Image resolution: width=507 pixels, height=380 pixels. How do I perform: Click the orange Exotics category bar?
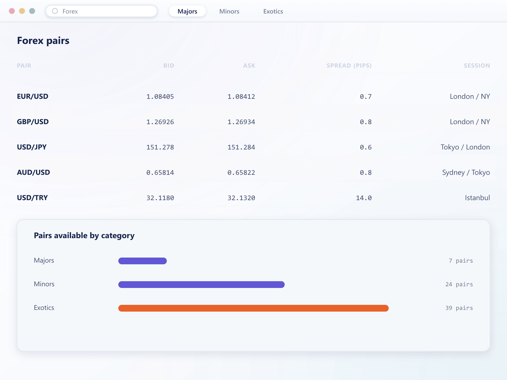point(253,308)
